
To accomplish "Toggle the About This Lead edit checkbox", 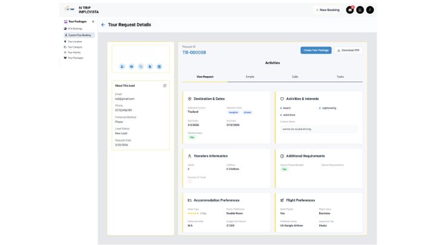I will point(165,85).
